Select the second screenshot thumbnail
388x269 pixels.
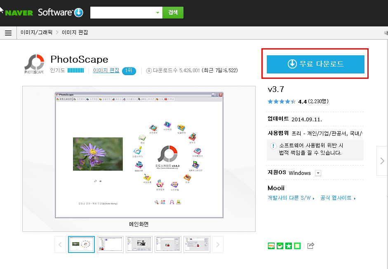click(111, 245)
